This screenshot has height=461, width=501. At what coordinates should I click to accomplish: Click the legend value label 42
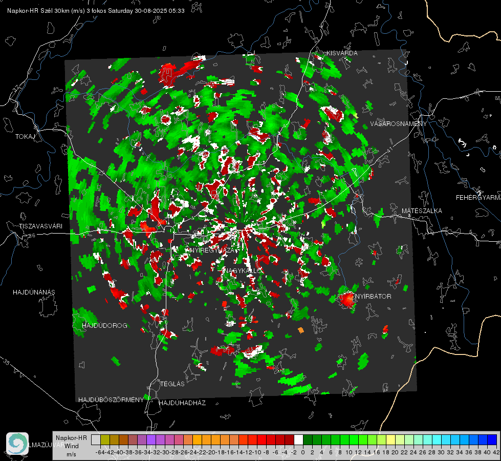click(496, 452)
